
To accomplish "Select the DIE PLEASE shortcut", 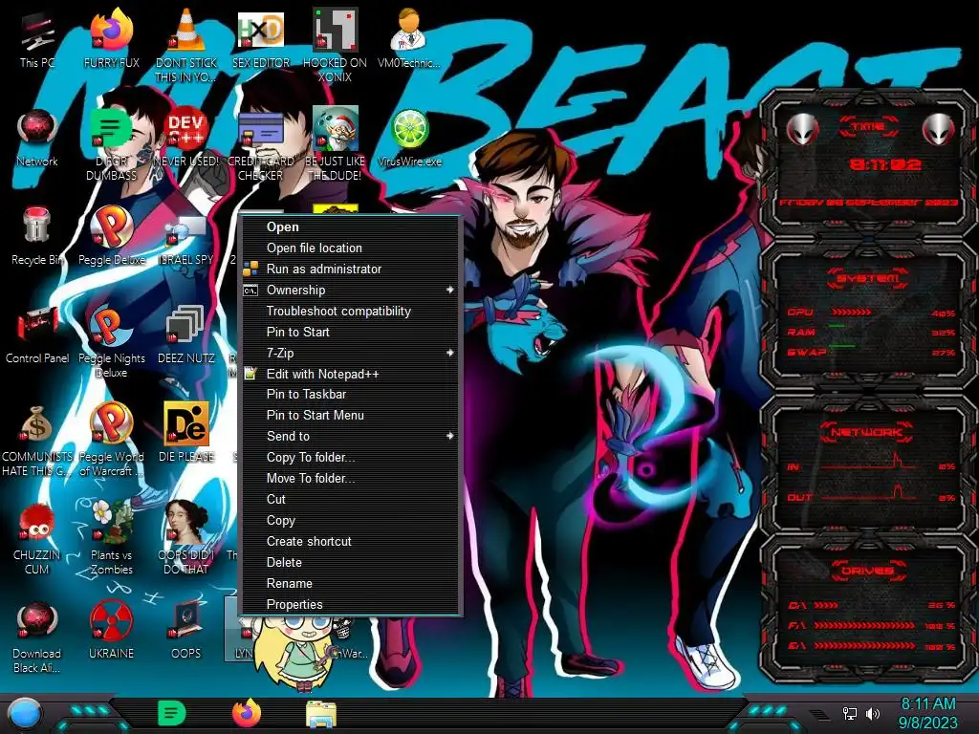I will pyautogui.click(x=186, y=433).
